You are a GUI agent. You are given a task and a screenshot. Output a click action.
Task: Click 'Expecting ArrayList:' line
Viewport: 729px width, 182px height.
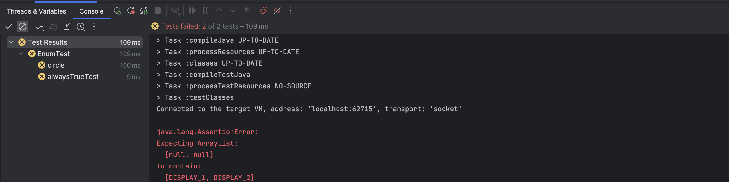pos(197,144)
